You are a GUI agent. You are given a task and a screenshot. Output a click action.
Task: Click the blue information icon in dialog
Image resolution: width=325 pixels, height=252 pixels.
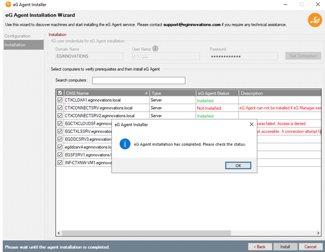pos(125,144)
